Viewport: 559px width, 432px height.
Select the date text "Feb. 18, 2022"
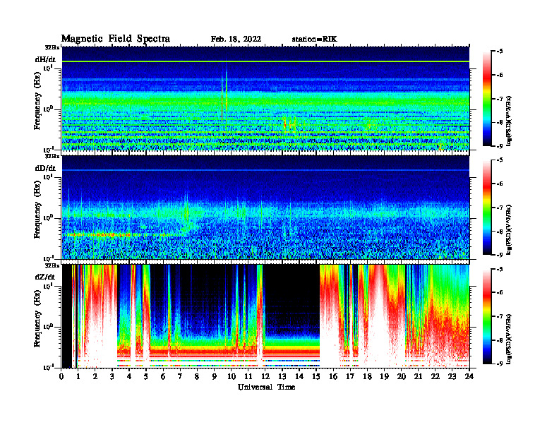(236, 40)
